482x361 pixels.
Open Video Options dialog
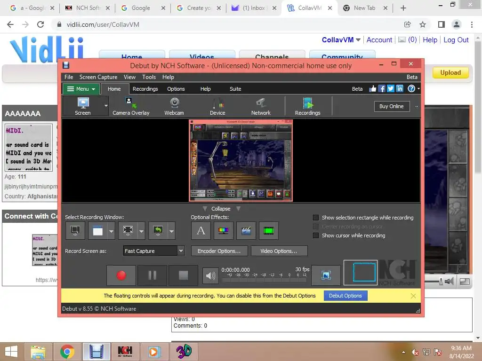pos(279,251)
